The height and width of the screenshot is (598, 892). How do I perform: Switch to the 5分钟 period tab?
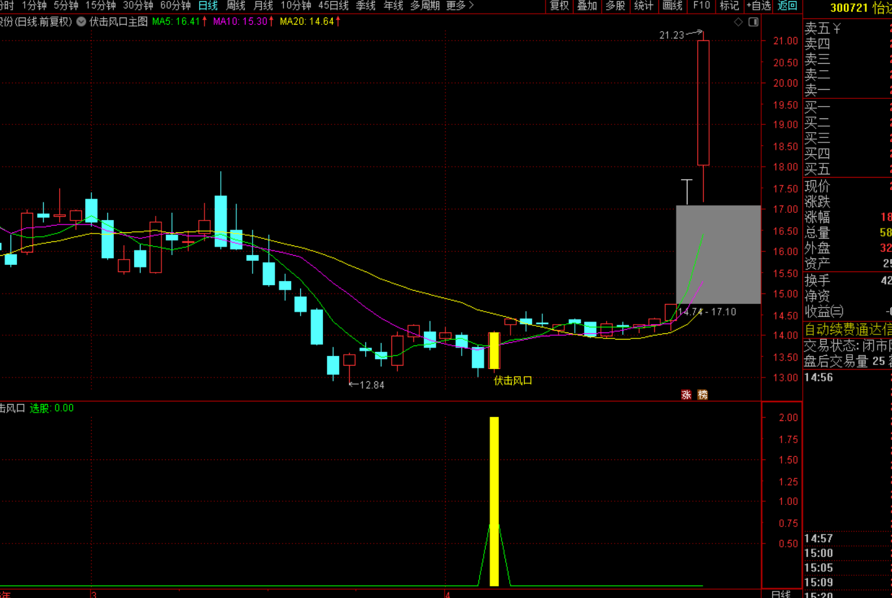tap(66, 6)
